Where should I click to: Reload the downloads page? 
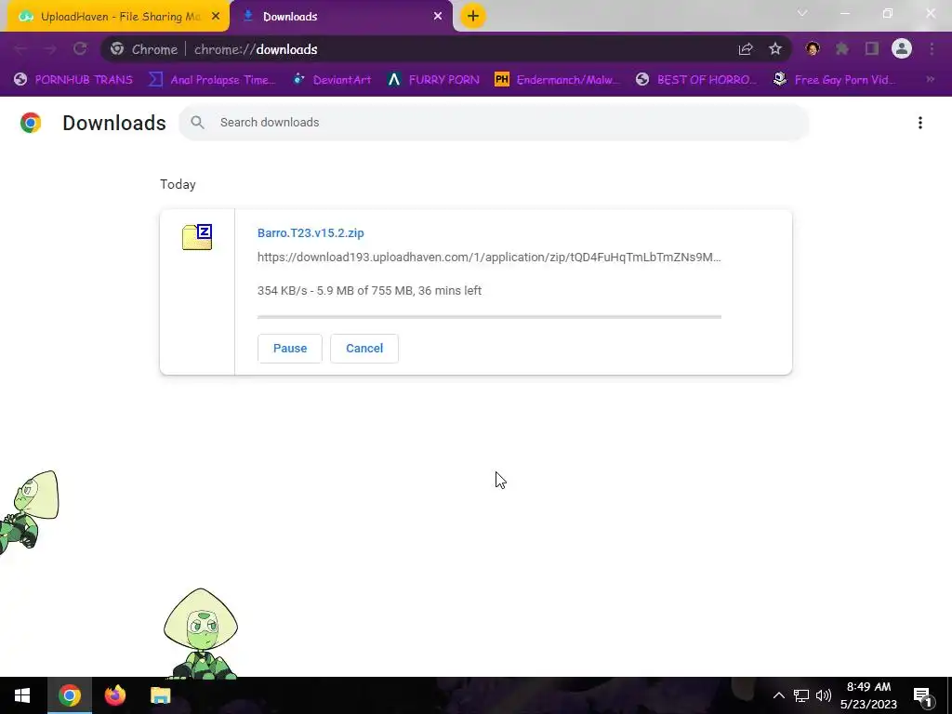[80, 49]
